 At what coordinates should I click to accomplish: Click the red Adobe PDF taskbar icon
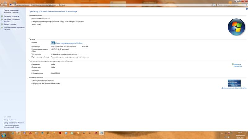[60, 133]
